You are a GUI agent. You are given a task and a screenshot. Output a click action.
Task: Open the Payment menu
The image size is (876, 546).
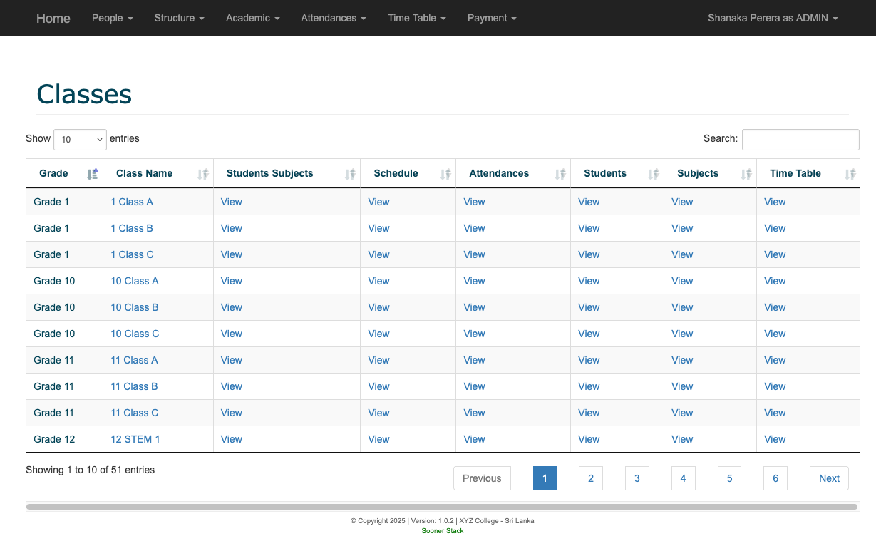(x=492, y=18)
